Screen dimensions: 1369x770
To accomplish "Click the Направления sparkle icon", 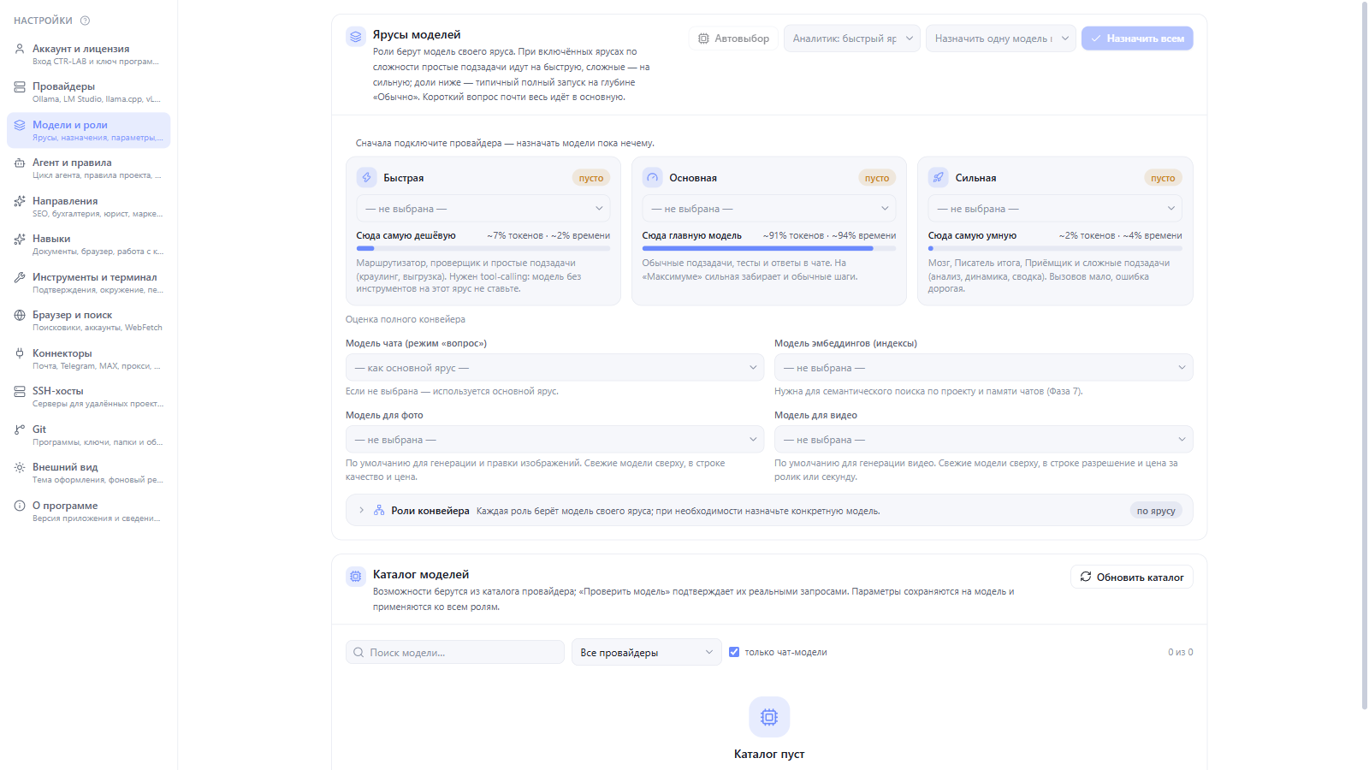I will (20, 201).
